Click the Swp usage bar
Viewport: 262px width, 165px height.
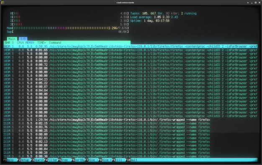coord(68,32)
